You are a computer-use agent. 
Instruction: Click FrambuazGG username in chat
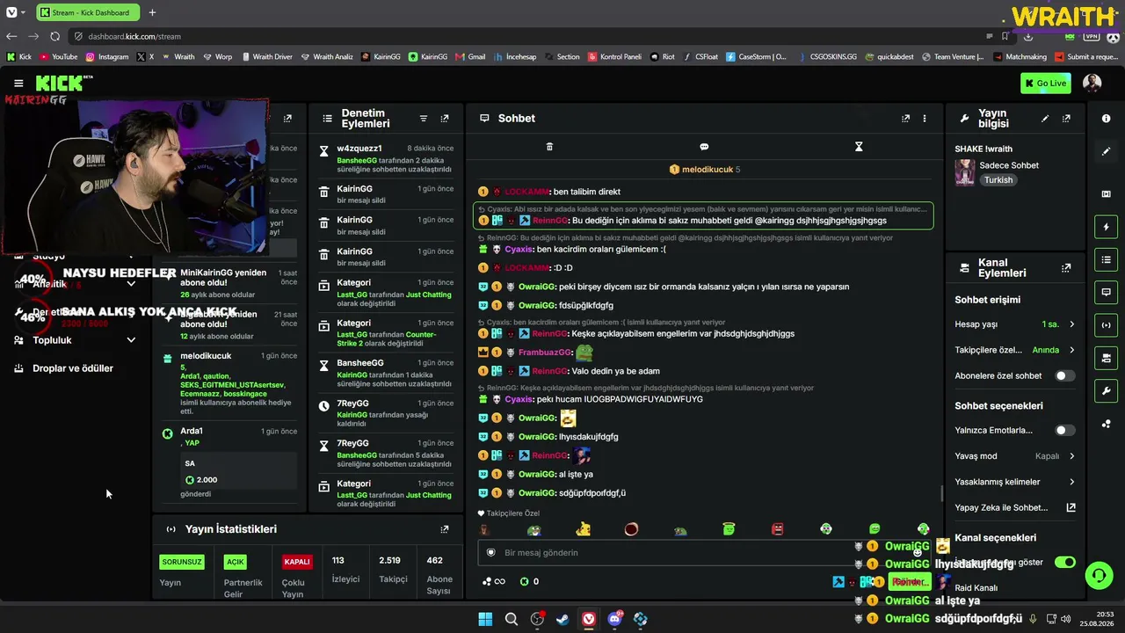pyautogui.click(x=545, y=353)
